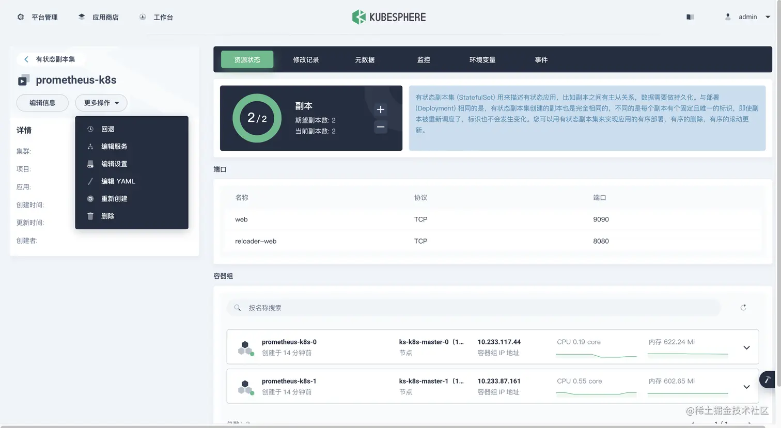Select Delete (删除) menu item

click(x=132, y=216)
